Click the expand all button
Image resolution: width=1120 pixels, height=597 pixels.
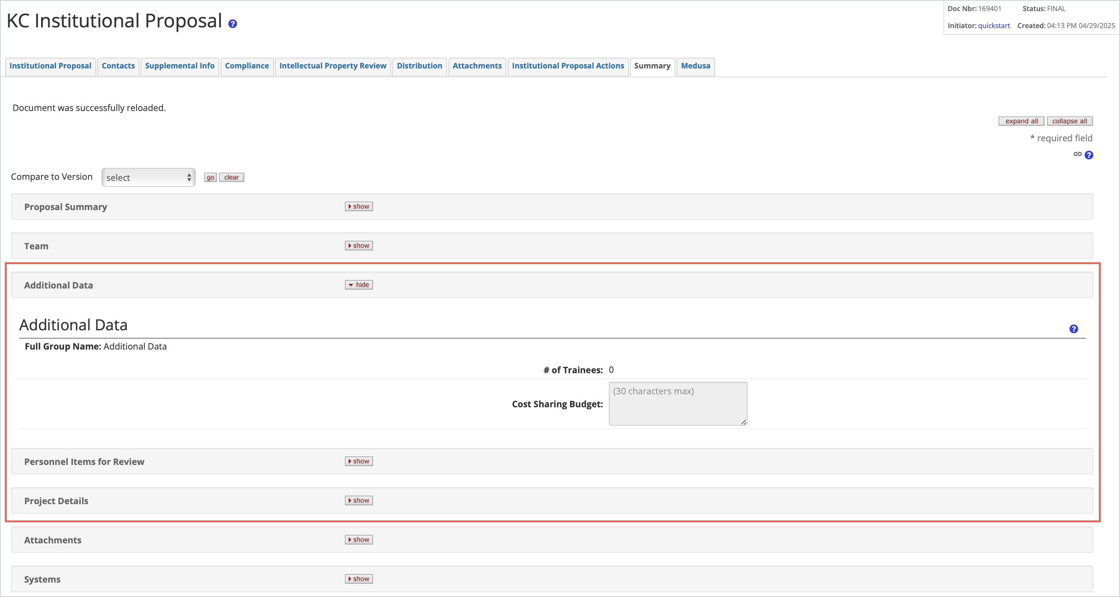1021,121
